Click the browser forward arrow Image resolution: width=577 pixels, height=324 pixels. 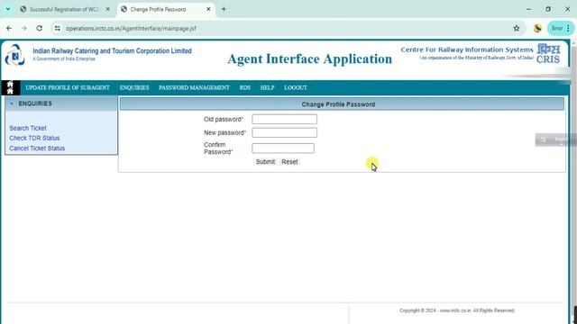(24, 28)
